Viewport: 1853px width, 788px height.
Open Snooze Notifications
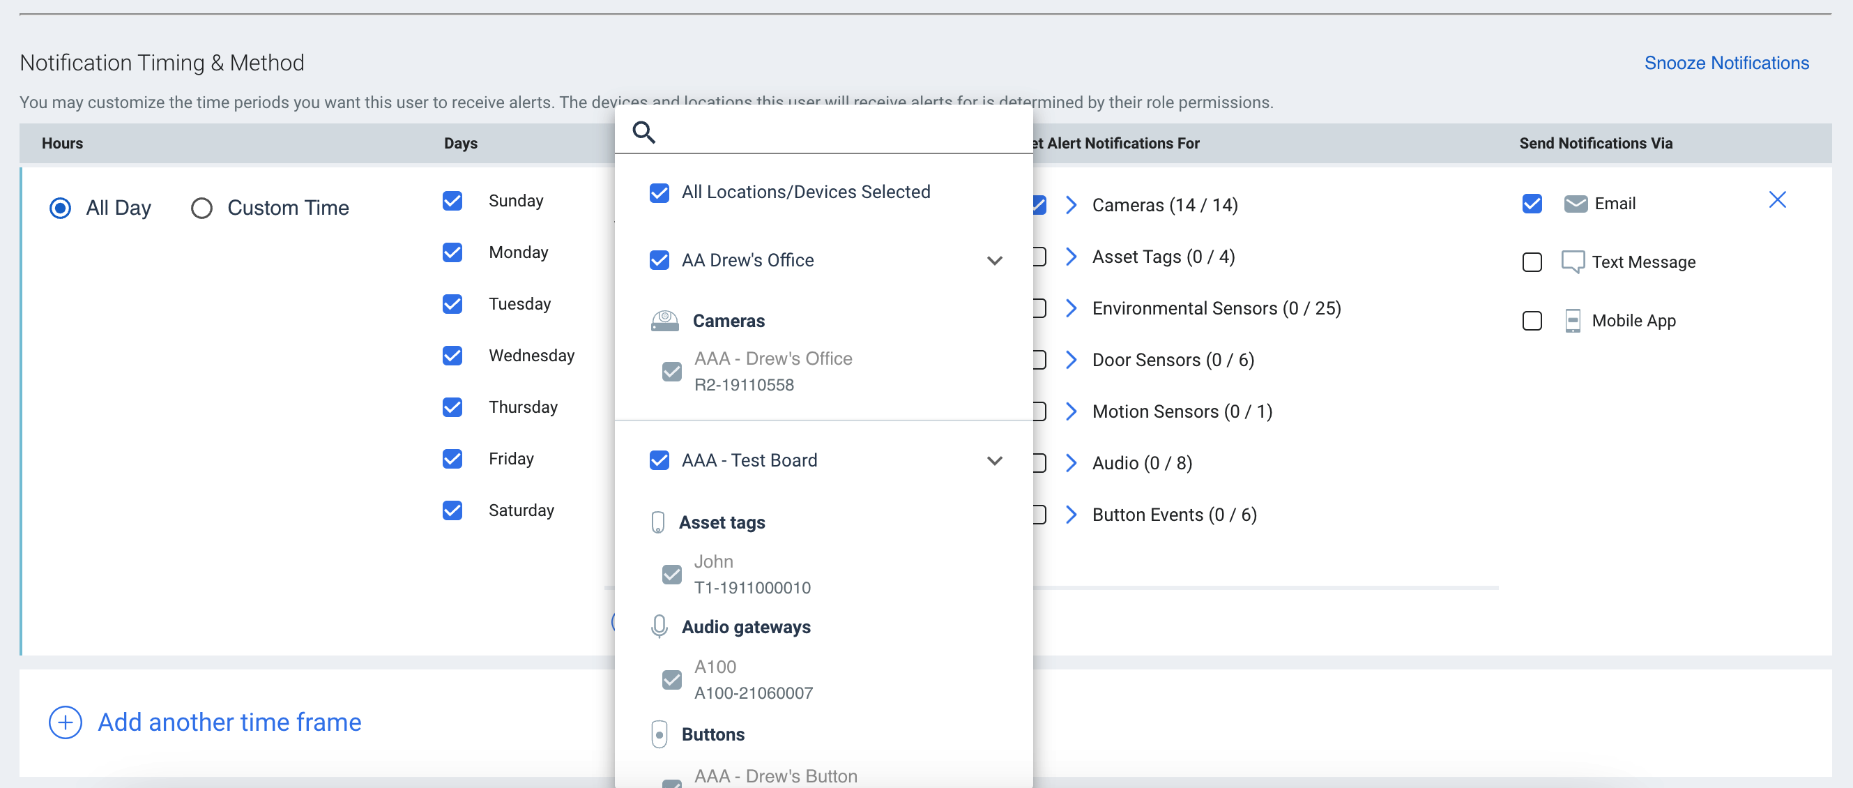(1726, 63)
